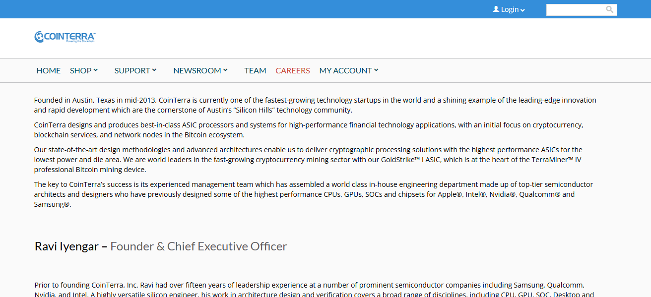Click the Ravi Iyengar heading name
This screenshot has height=297, width=651.
point(66,246)
